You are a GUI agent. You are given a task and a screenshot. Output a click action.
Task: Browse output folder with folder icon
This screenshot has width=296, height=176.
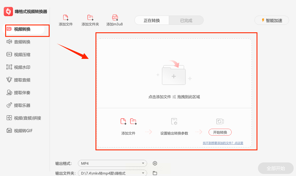(x=155, y=173)
